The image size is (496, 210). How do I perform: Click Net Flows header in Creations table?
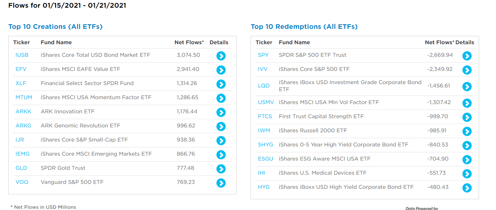(x=189, y=42)
